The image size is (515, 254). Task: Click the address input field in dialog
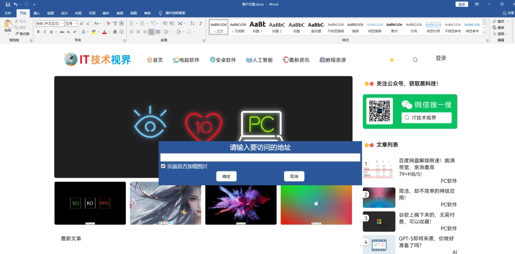point(260,157)
